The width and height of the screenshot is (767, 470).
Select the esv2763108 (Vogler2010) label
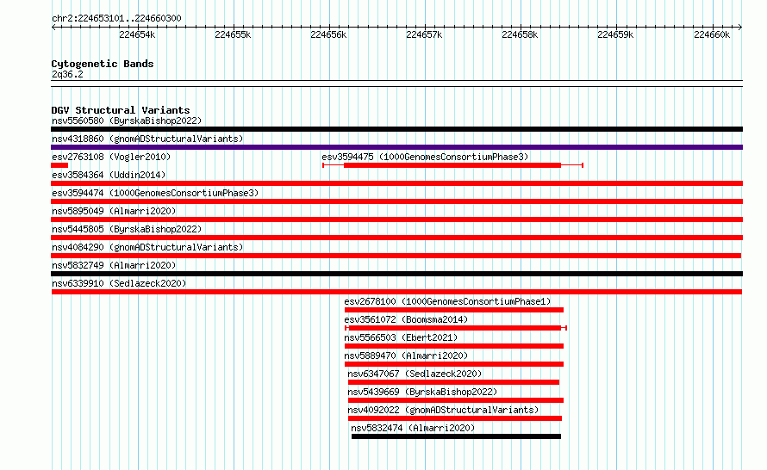coord(111,157)
